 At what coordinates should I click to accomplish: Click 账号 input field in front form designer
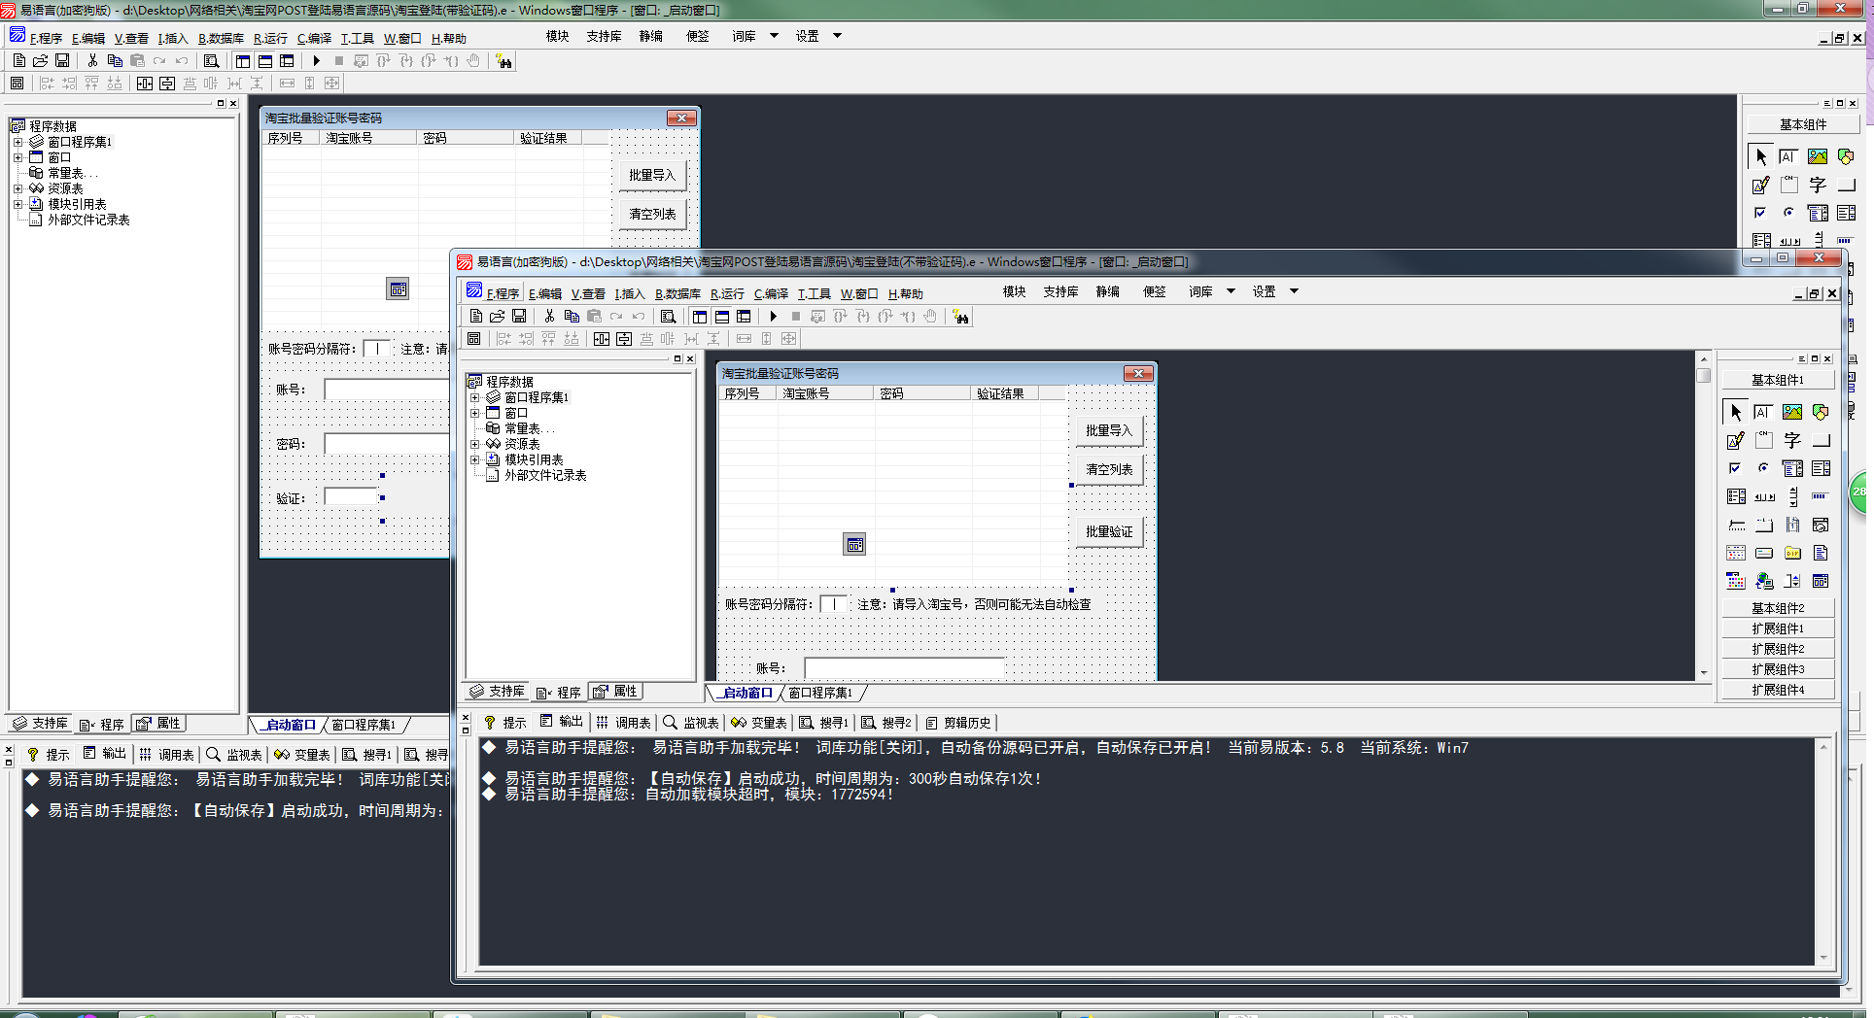(x=904, y=668)
